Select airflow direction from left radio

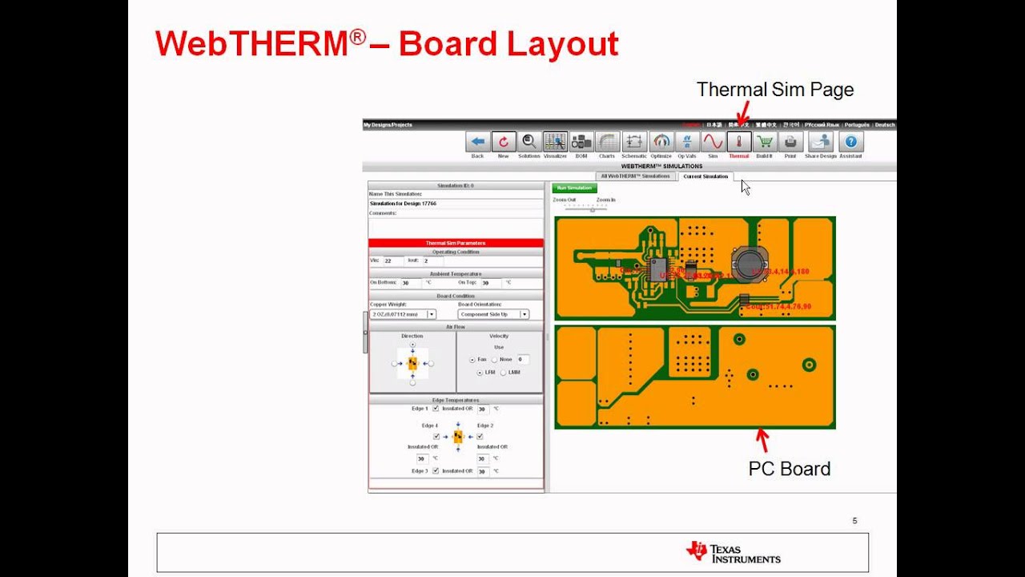pyautogui.click(x=394, y=364)
